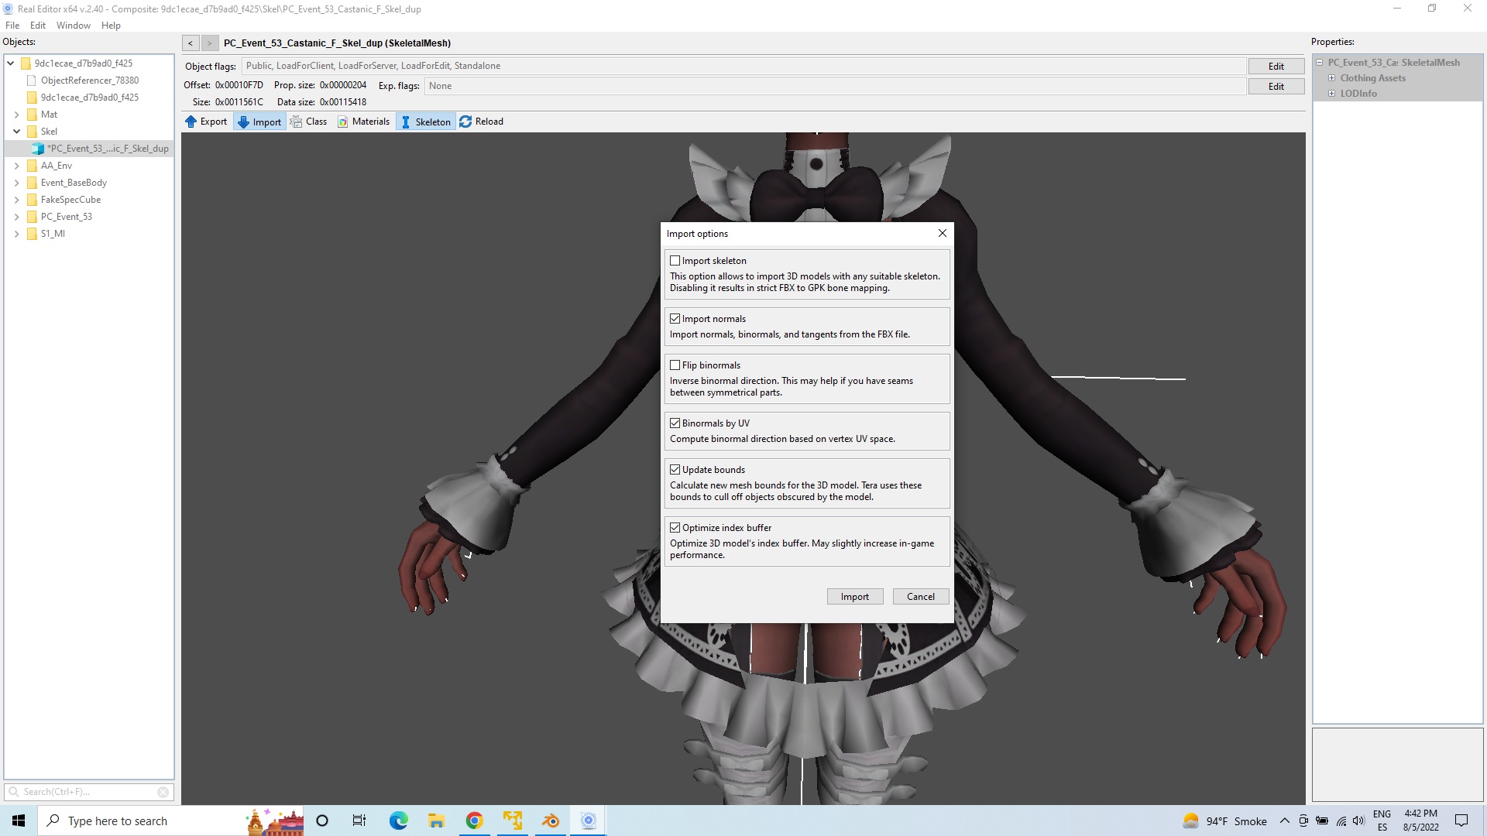Screen dimensions: 1487x836
Task: Open the Window menu
Action: pos(73,26)
